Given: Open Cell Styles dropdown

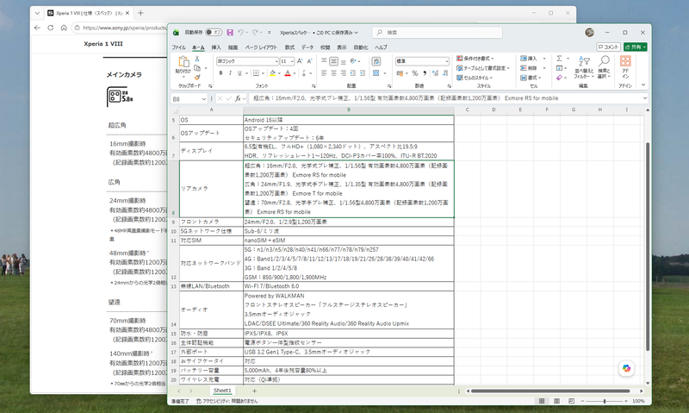Looking at the screenshot, I should (475, 78).
